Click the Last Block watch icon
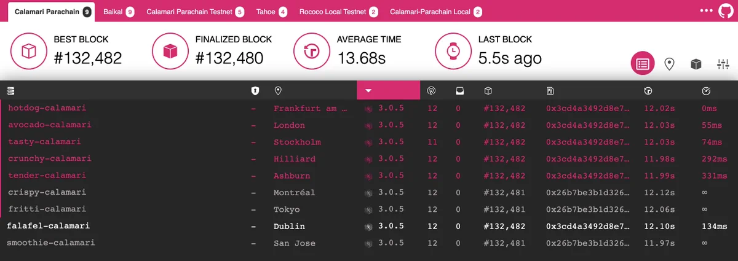 454,51
